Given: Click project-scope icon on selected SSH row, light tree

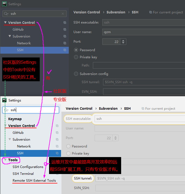Looking at the screenshot, I should click(x=57, y=153).
